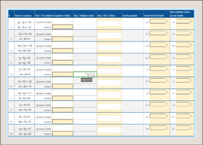203x145 pixels.
Task: Click the s = answer field in row 5
Action: 183,69
